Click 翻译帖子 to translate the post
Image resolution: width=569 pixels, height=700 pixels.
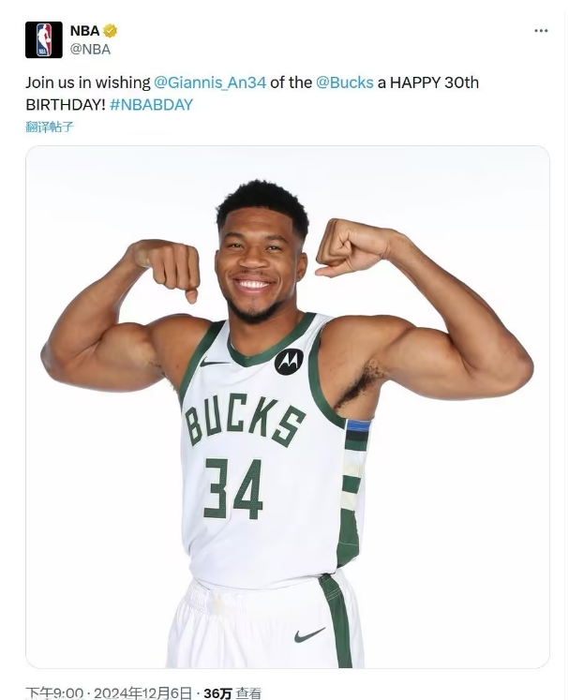[50, 127]
